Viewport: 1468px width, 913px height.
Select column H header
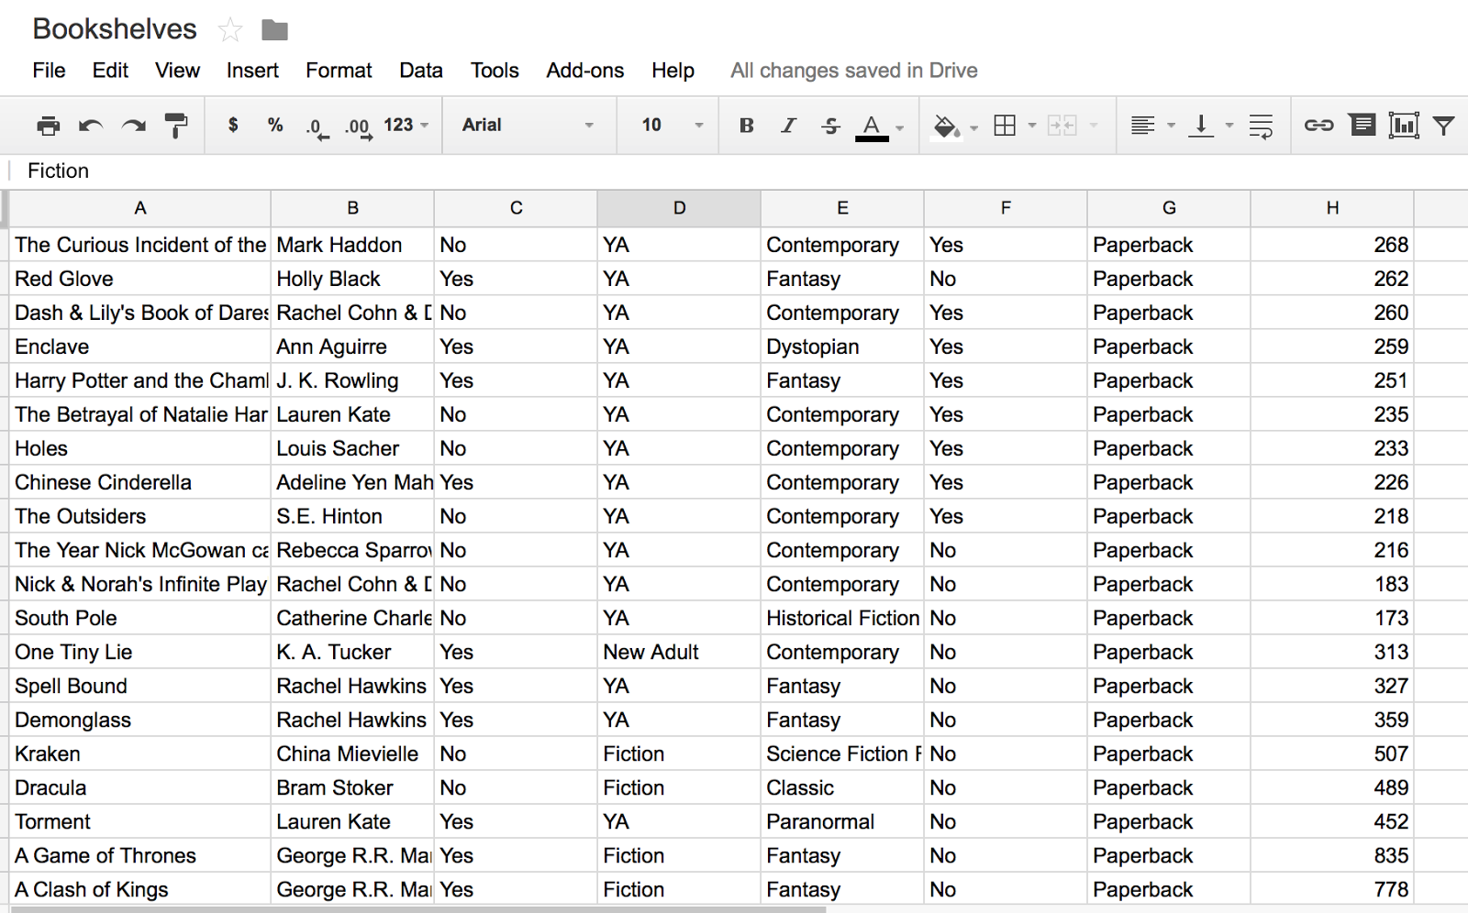pos(1332,208)
